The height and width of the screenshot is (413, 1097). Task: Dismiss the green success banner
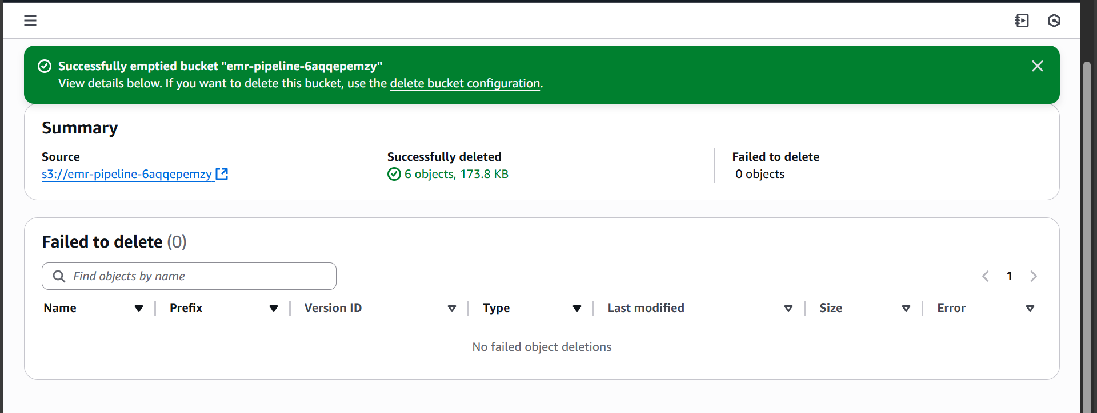[1038, 66]
